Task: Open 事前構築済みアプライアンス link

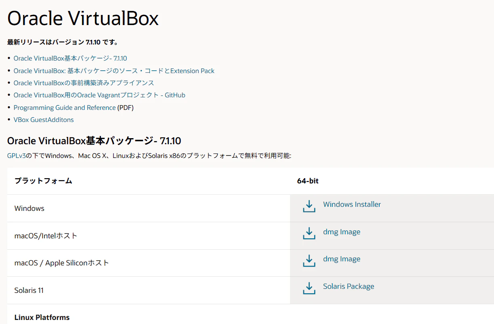Action: tap(84, 83)
